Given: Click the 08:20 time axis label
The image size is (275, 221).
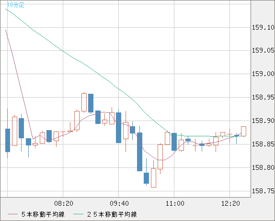Looking at the screenshot, I should (64, 203).
